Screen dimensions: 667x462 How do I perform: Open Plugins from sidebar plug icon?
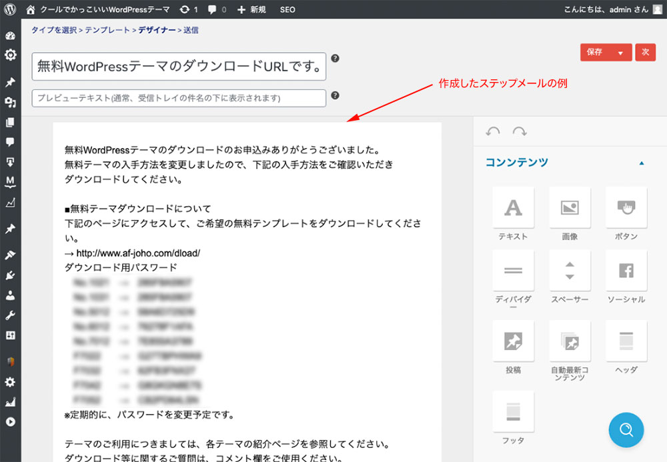pos(10,275)
